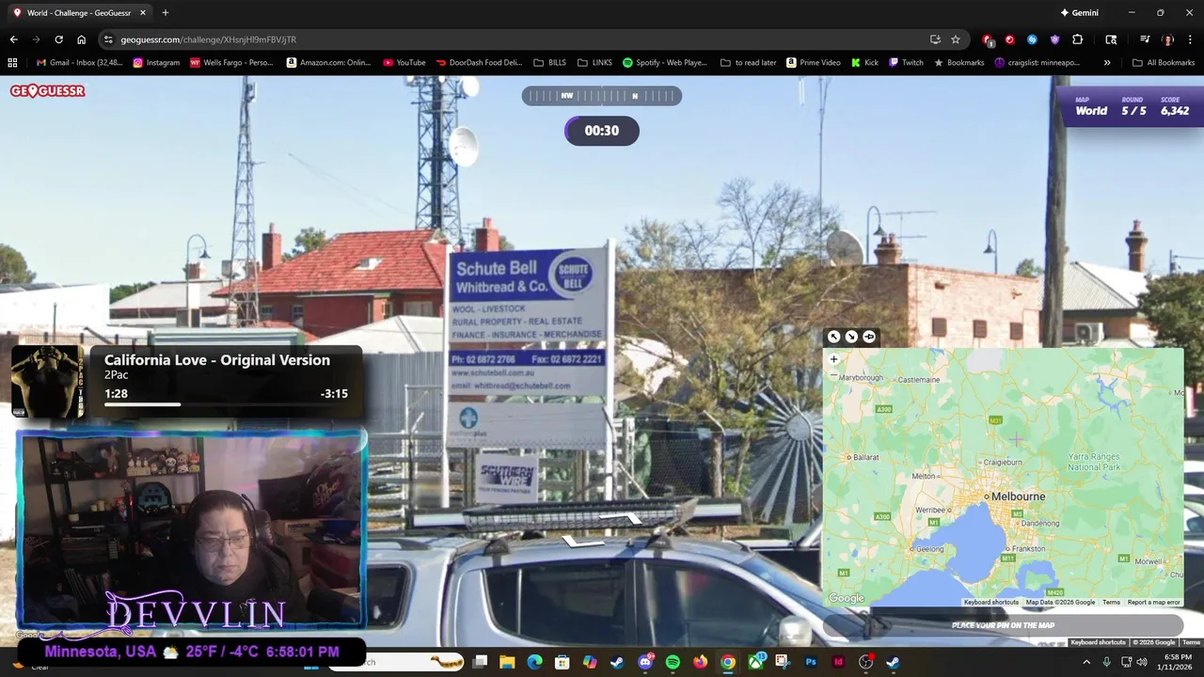This screenshot has height=677, width=1204.
Task: Click Ballarat label on the map
Action: [x=863, y=457]
